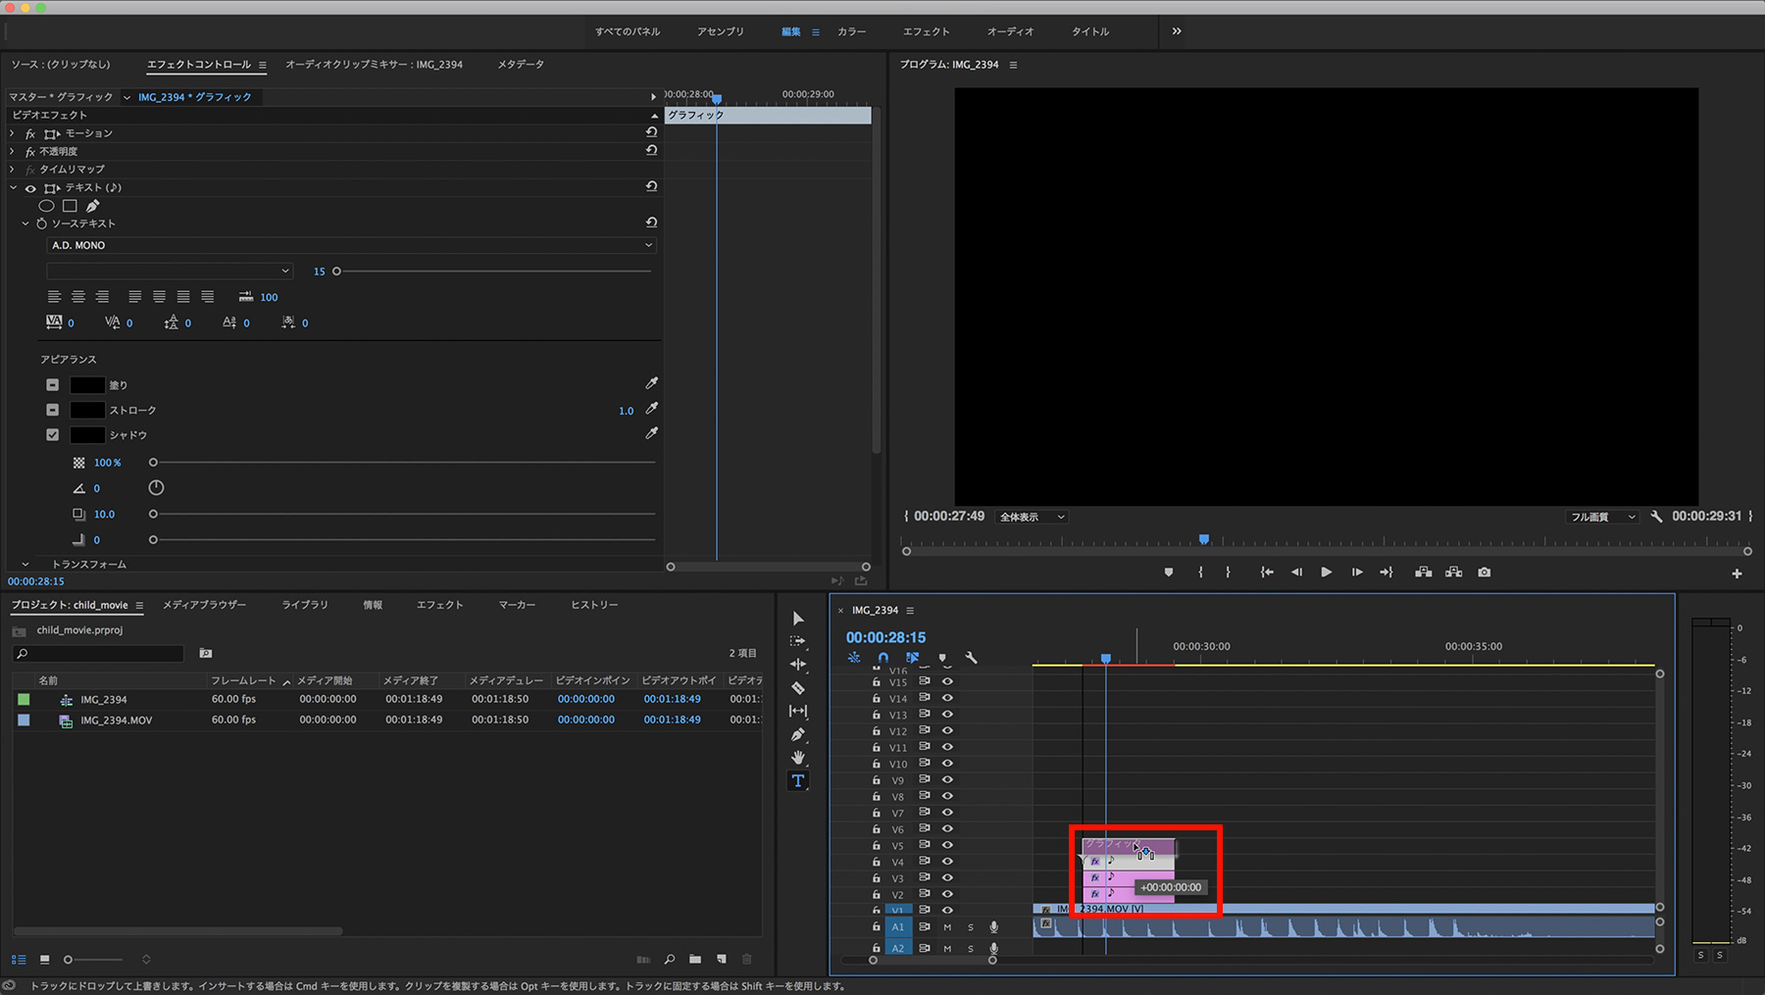This screenshot has width=1765, height=995.
Task: Switch to the エフェクト workspace
Action: (926, 31)
